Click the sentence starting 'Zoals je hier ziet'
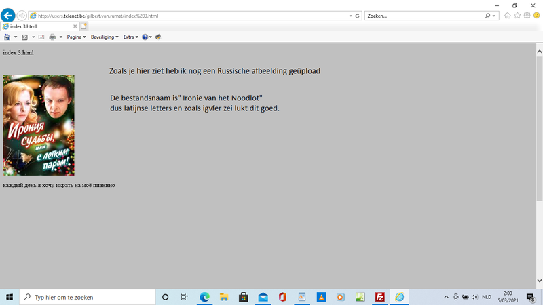Viewport: 543px width, 305px height. click(214, 71)
